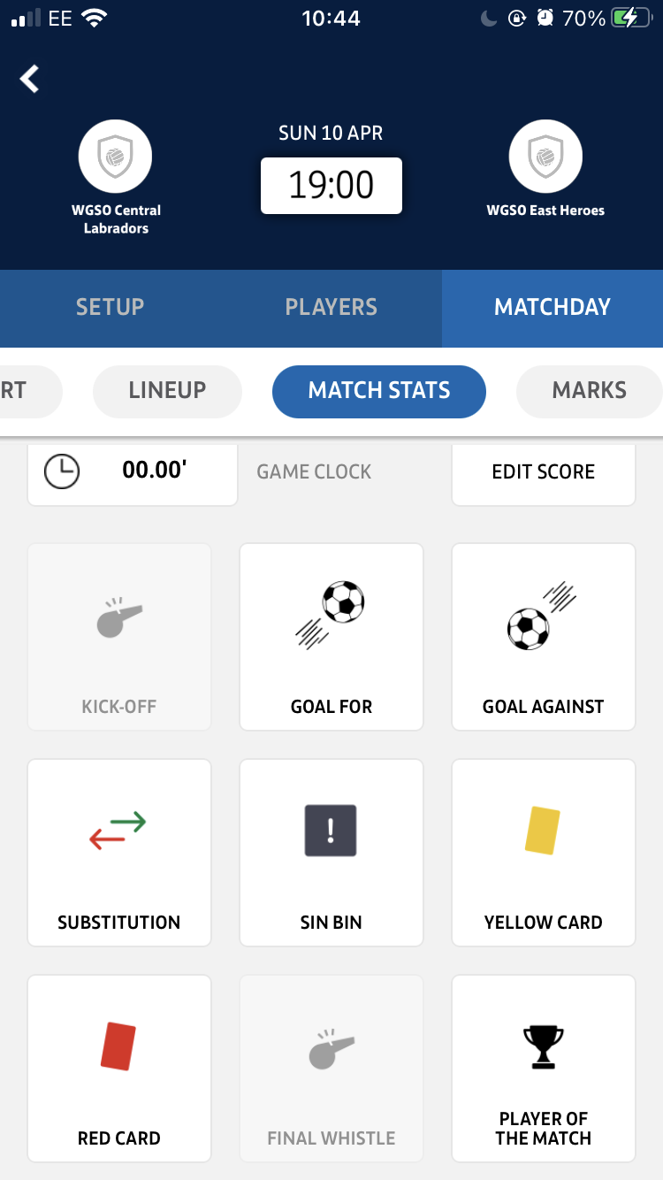Screen dimensions: 663x1180
Task: Select the Lineup view
Action: pos(167,391)
